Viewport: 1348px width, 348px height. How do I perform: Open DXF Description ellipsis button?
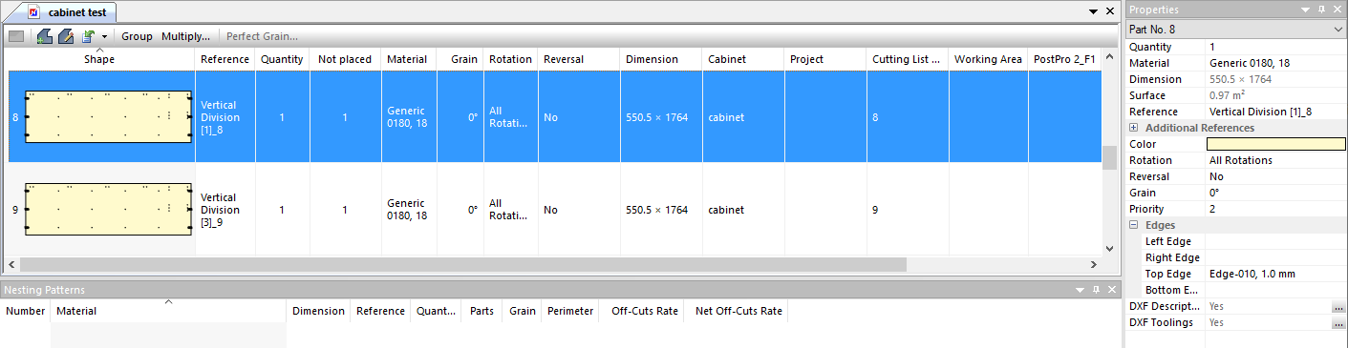click(1338, 307)
